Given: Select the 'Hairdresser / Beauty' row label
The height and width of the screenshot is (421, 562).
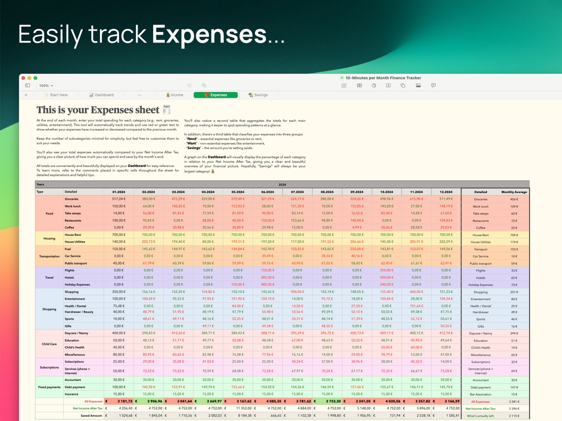Looking at the screenshot, I should [x=83, y=312].
